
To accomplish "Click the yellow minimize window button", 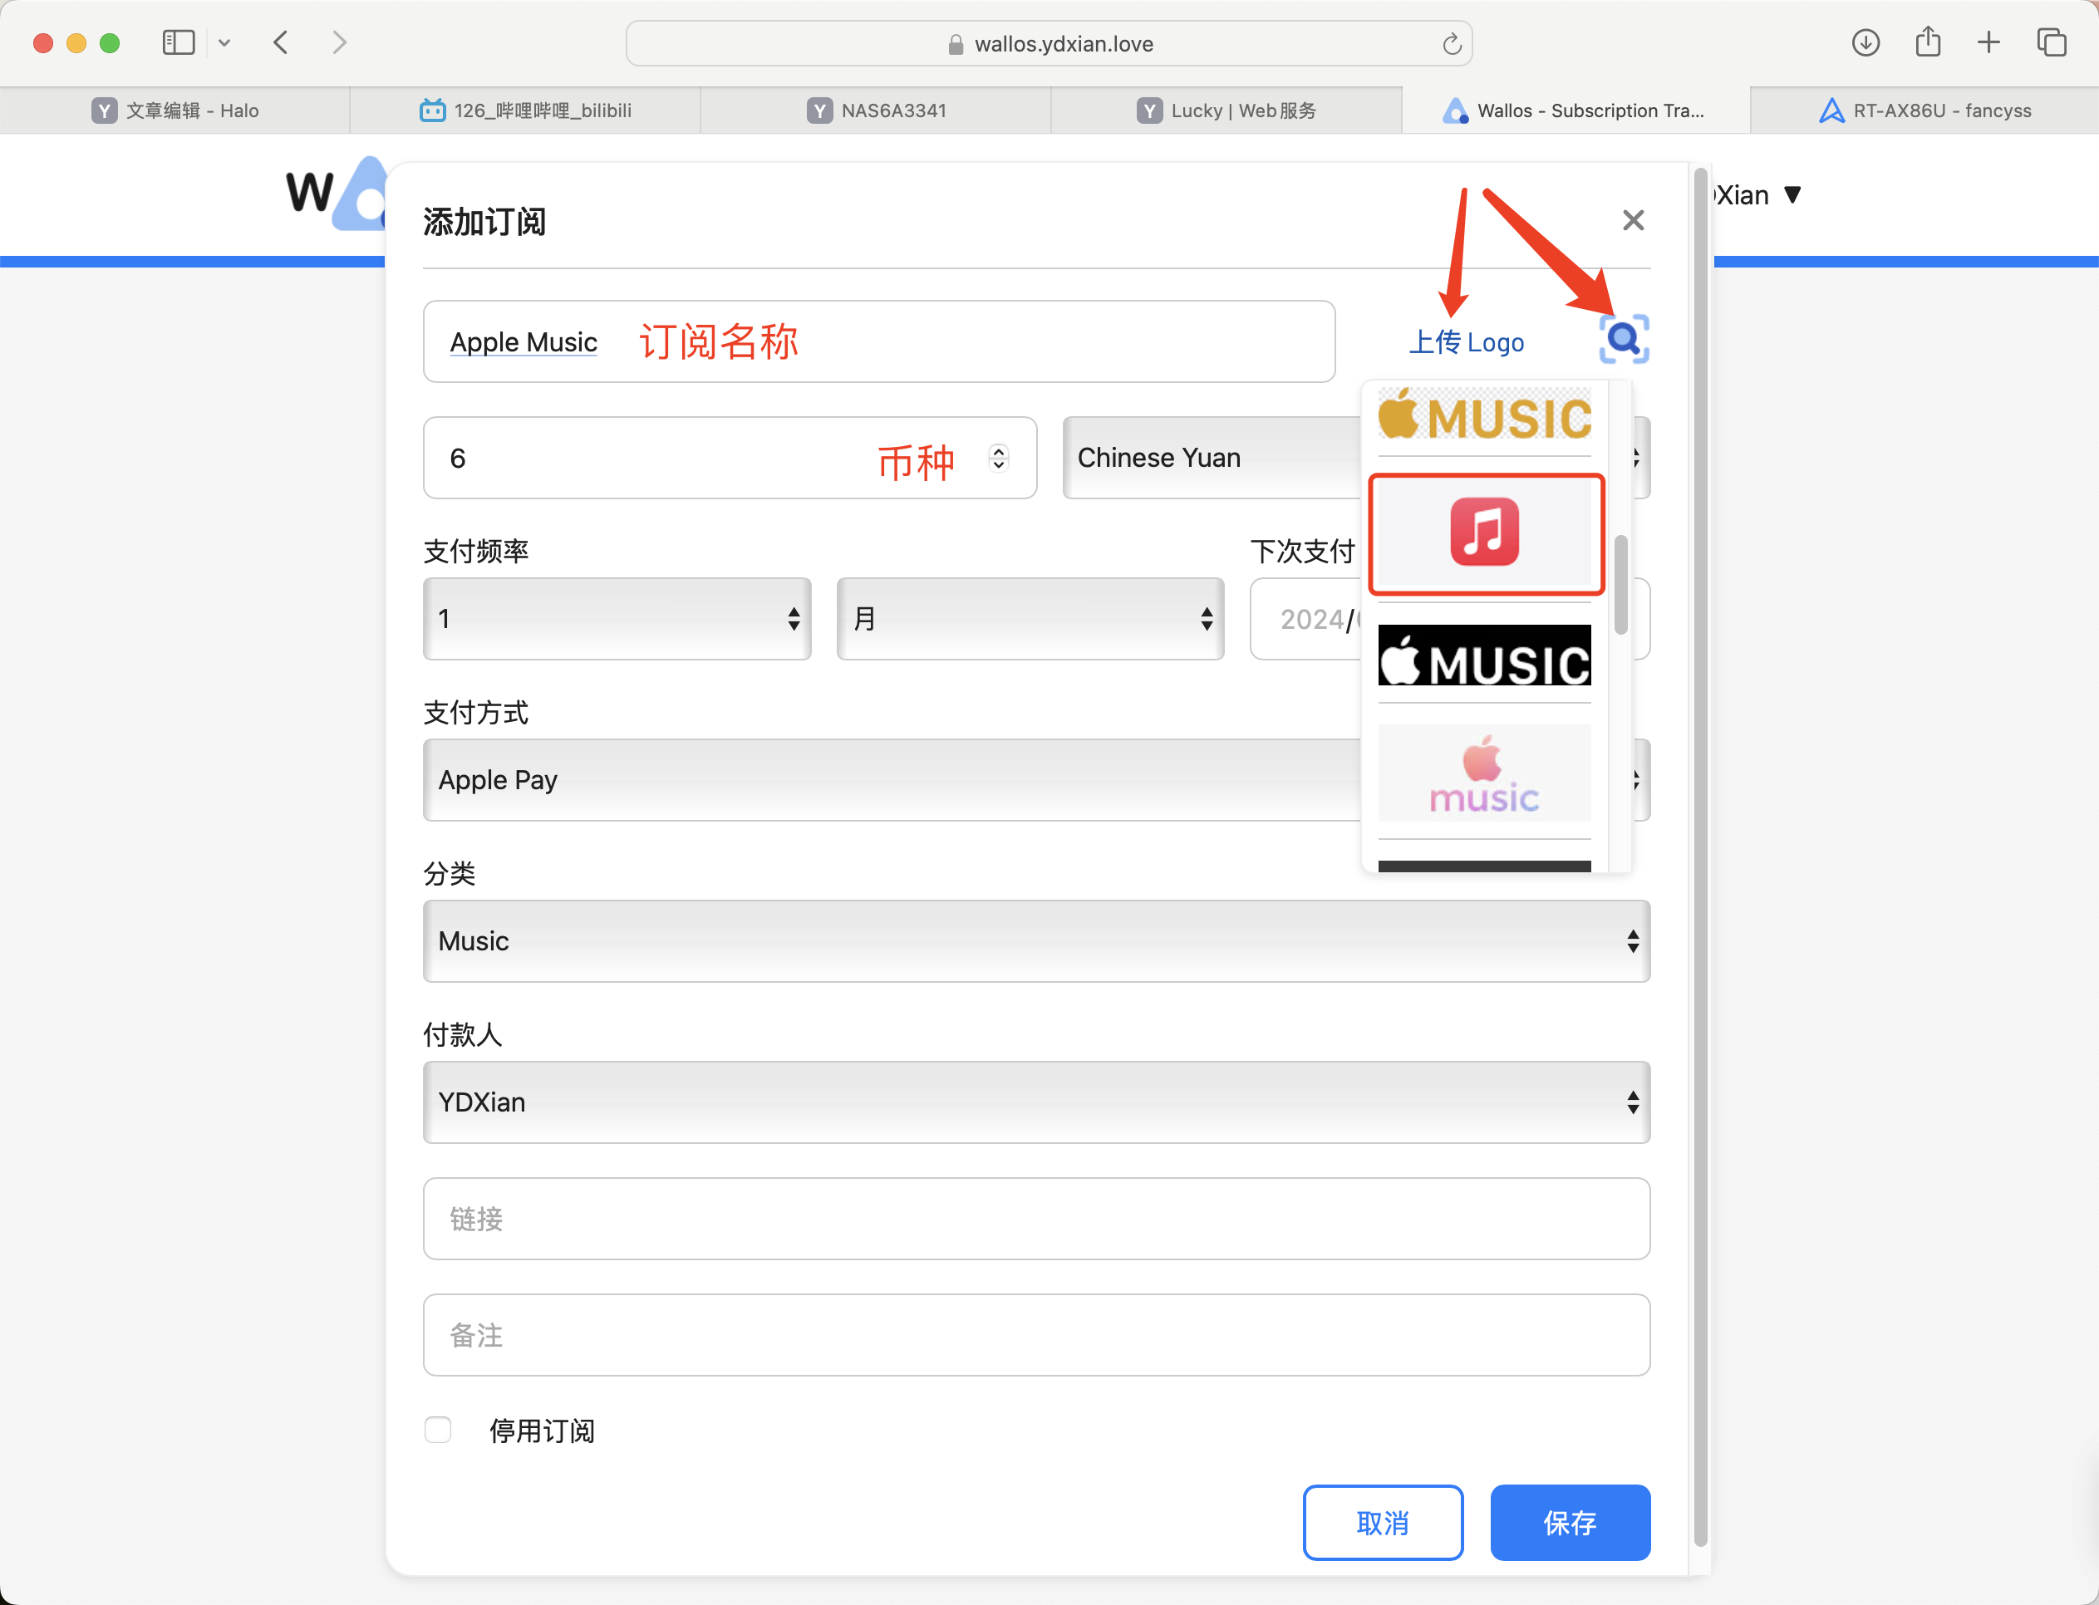I will [76, 43].
